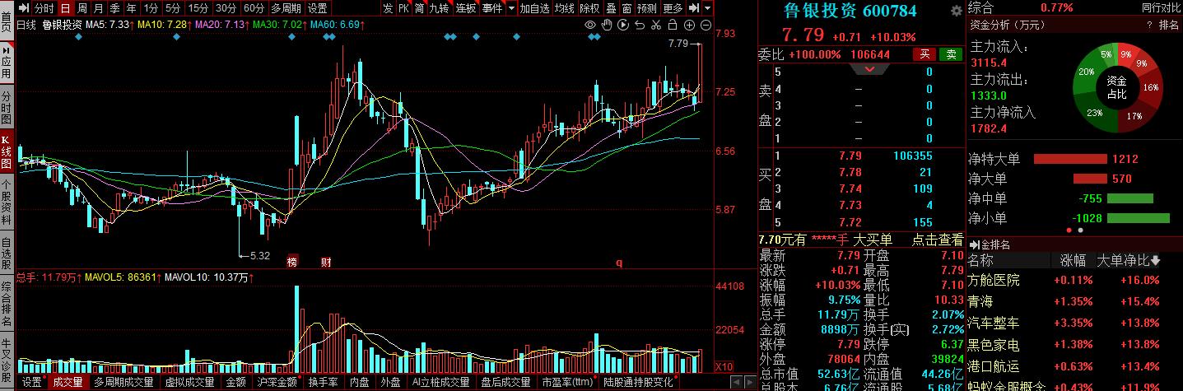Viewport: 1183px width, 391px height.
Task: Select the 市盈率(ttm) indicator tab
Action: pyautogui.click(x=568, y=382)
